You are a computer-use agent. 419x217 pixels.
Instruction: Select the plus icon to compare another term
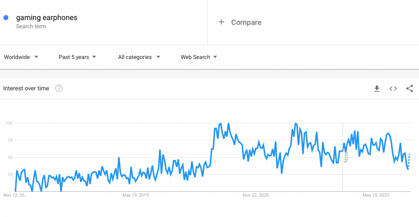coord(221,22)
